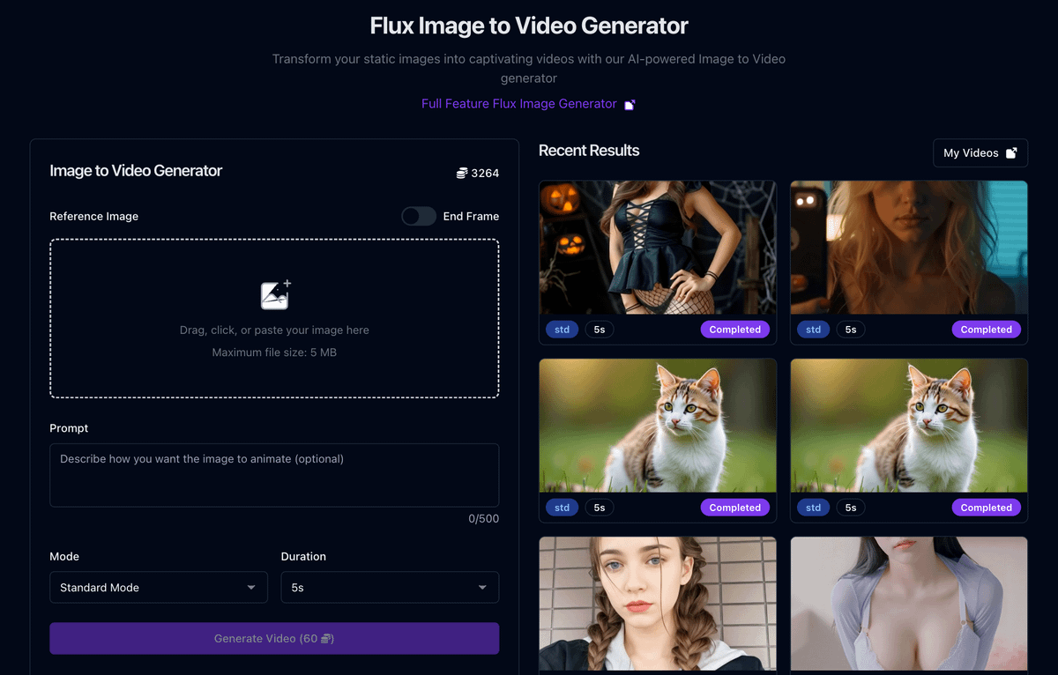Open the Standard Mode dropdown

[x=158, y=588]
